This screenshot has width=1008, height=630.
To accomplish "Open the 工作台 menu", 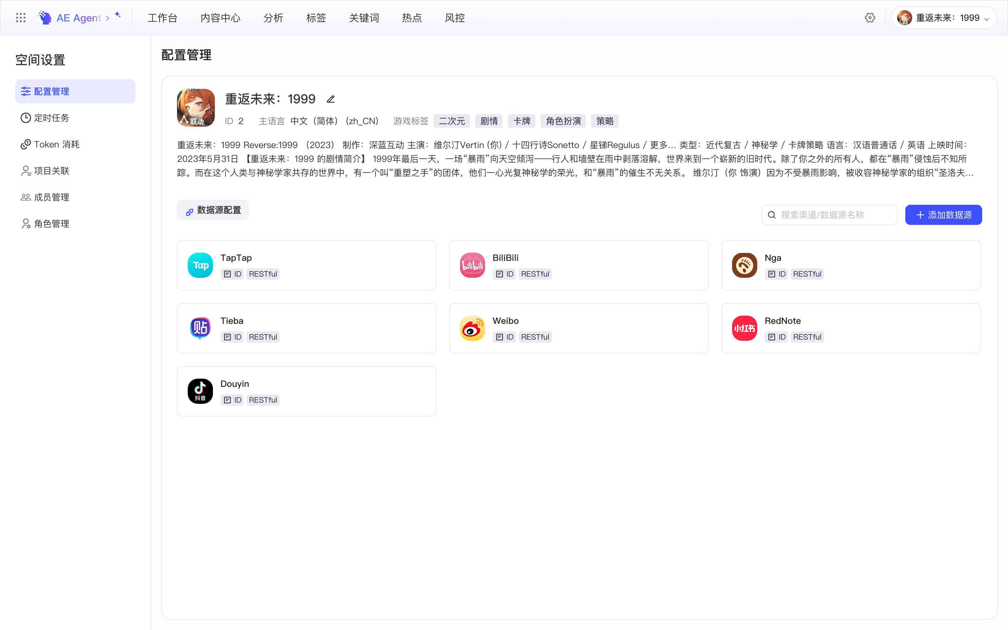I will tap(163, 18).
